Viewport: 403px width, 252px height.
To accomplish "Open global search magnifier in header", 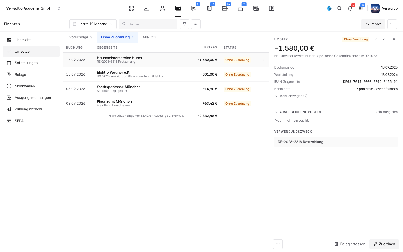I will [339, 8].
